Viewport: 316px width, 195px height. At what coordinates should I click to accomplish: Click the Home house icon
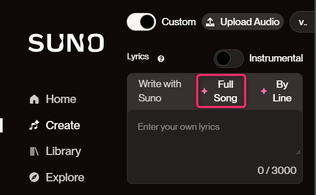[34, 99]
